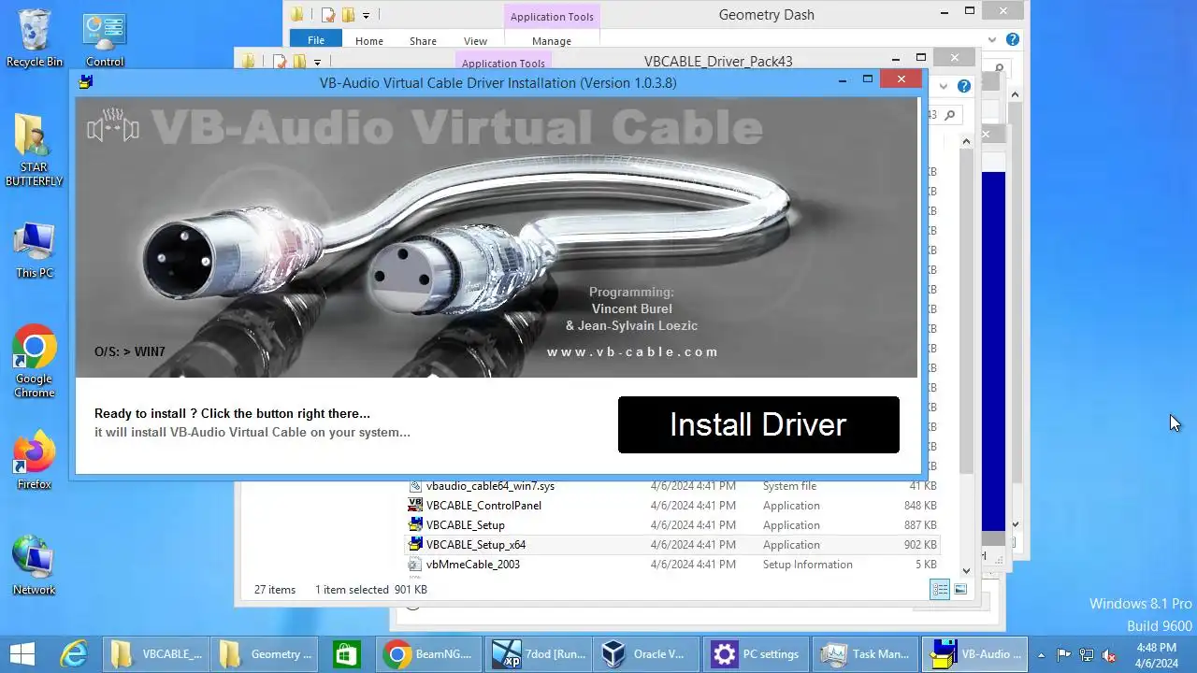Open Share tab in Geometry Dash window

pos(423,41)
